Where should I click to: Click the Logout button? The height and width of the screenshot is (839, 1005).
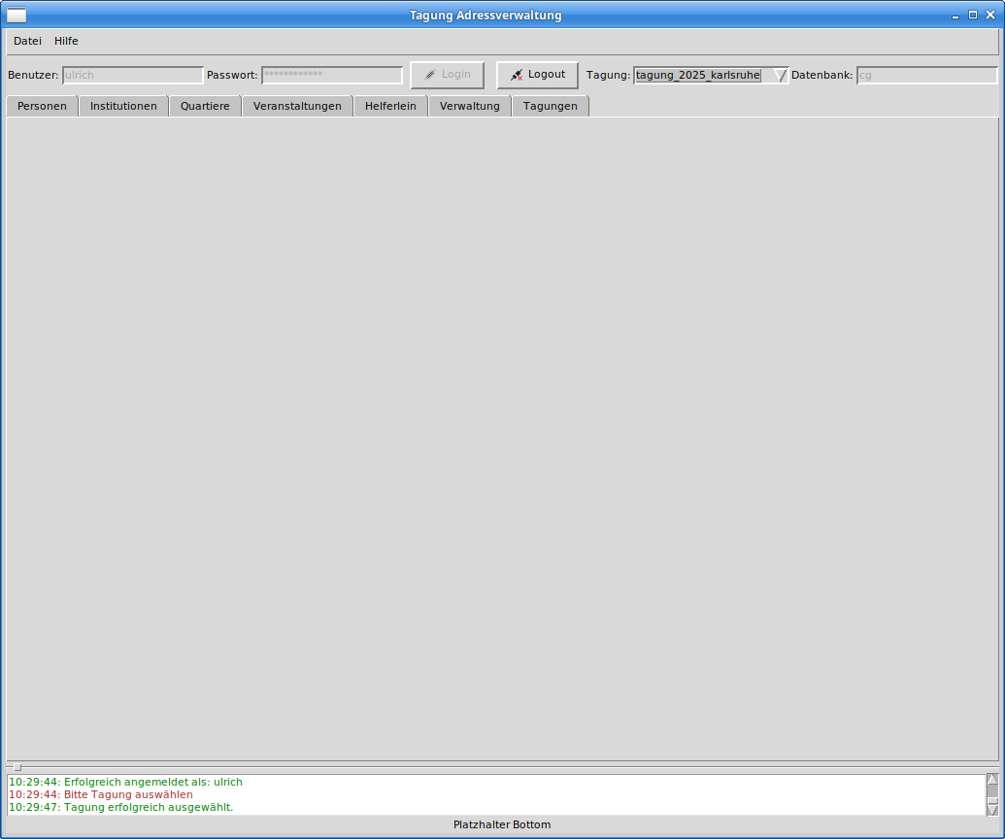[x=537, y=75]
